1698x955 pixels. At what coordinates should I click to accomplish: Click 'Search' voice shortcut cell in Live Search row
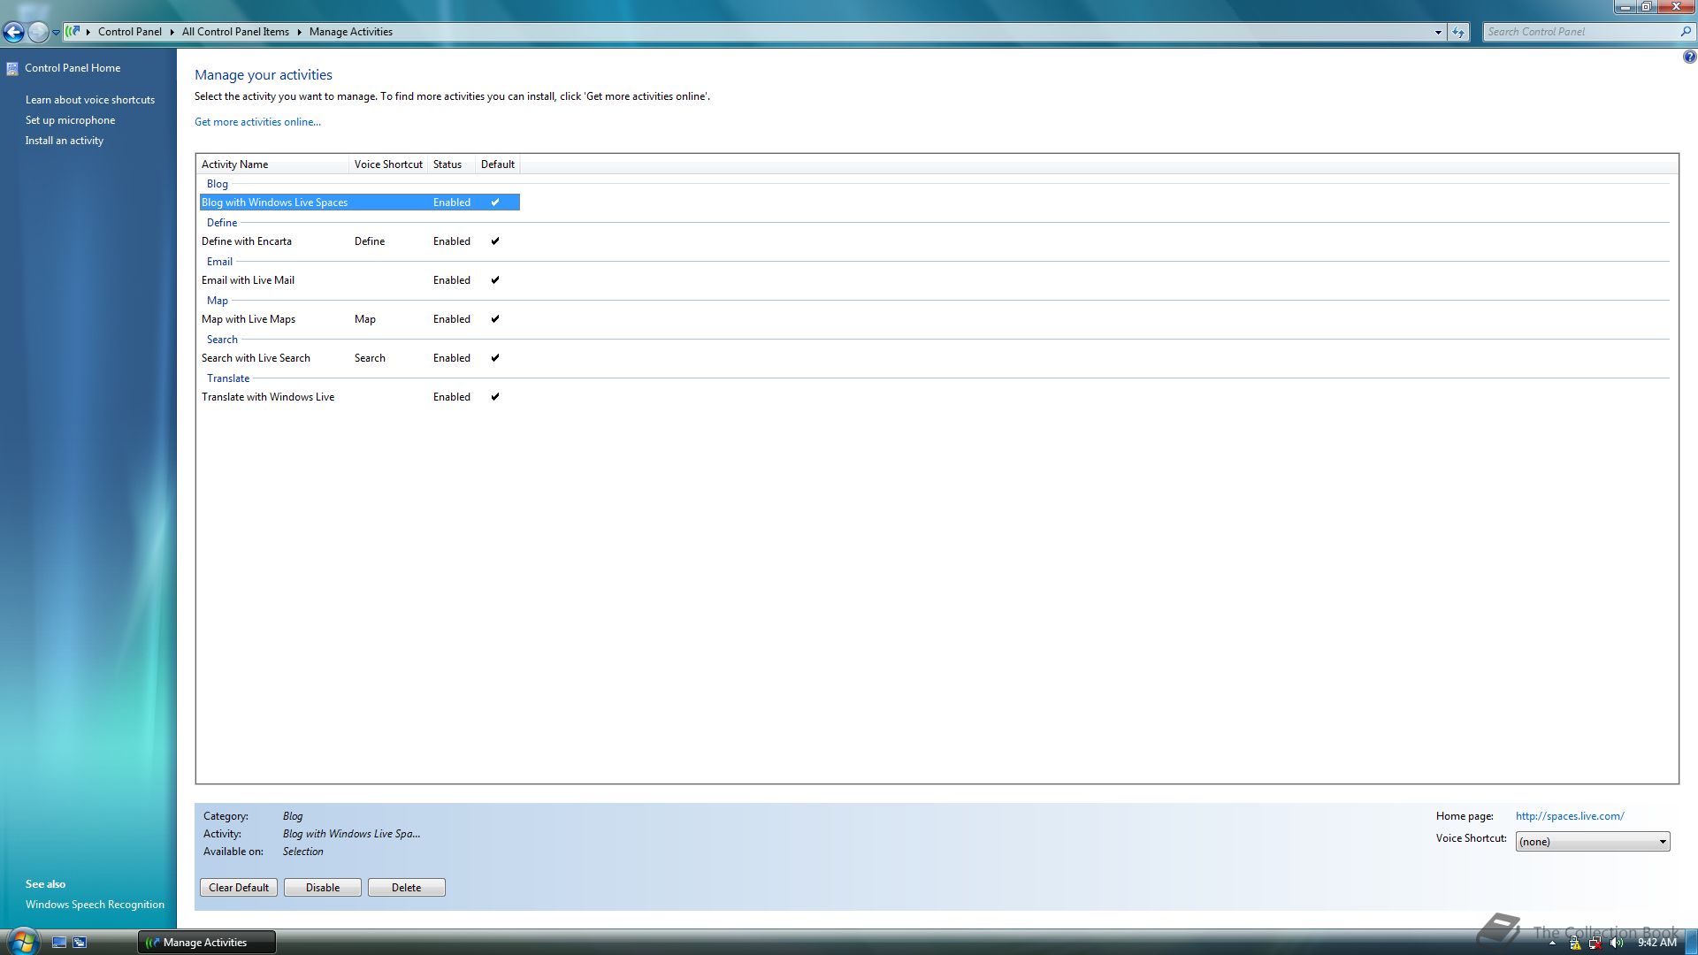pos(370,358)
